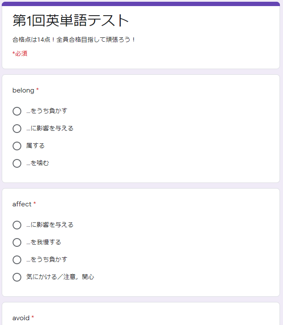
Task: Click the red '*必須' required notice
Action: point(20,53)
